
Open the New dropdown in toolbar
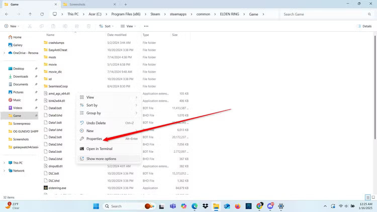12,26
